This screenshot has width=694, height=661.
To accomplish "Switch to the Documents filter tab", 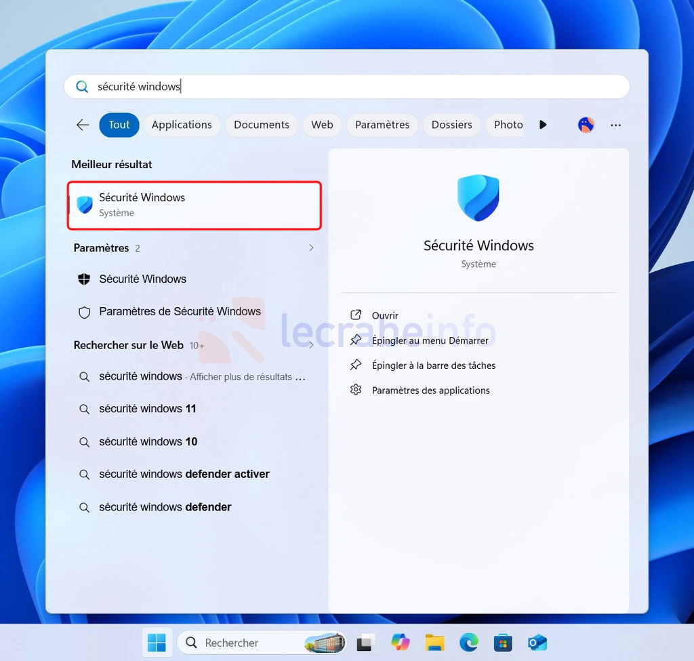I will (x=262, y=125).
